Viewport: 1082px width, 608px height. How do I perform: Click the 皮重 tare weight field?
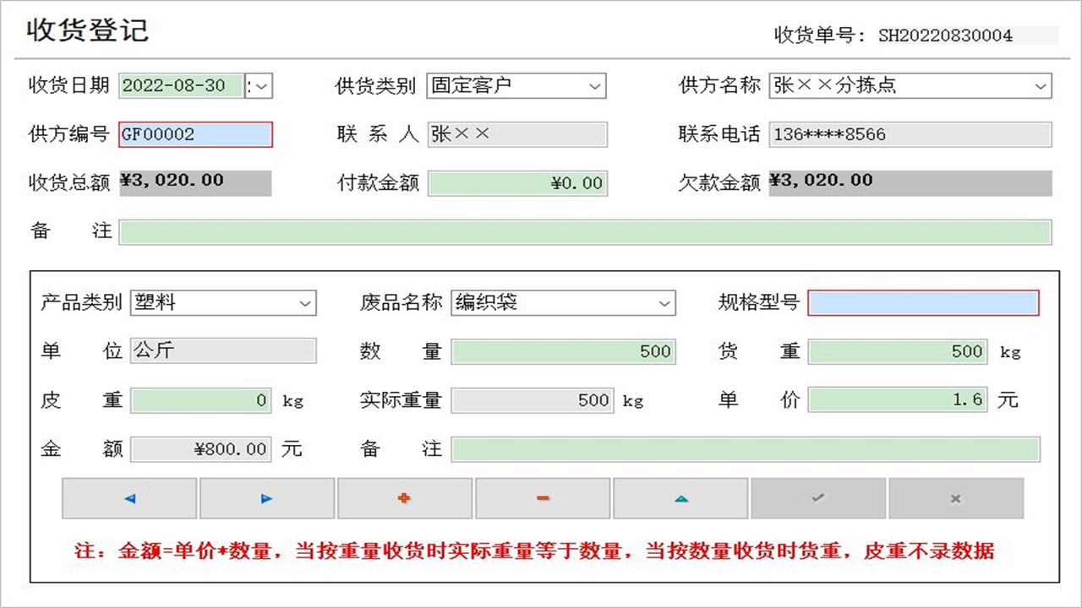pos(200,399)
